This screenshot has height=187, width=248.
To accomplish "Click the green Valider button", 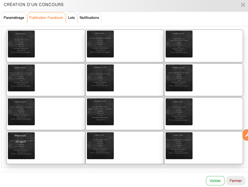I will [215, 181].
